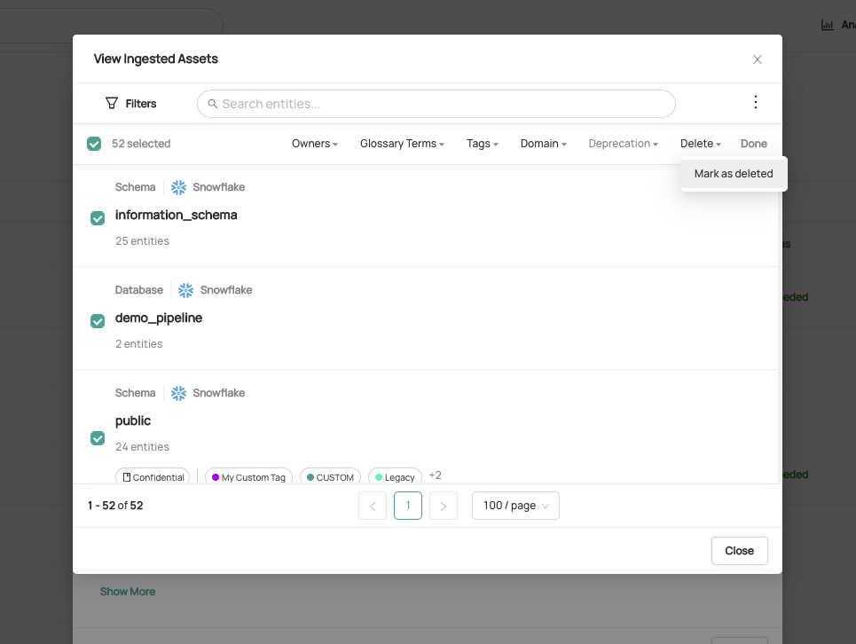Close the dialog with the X icon
This screenshot has height=644, width=856.
(x=758, y=59)
